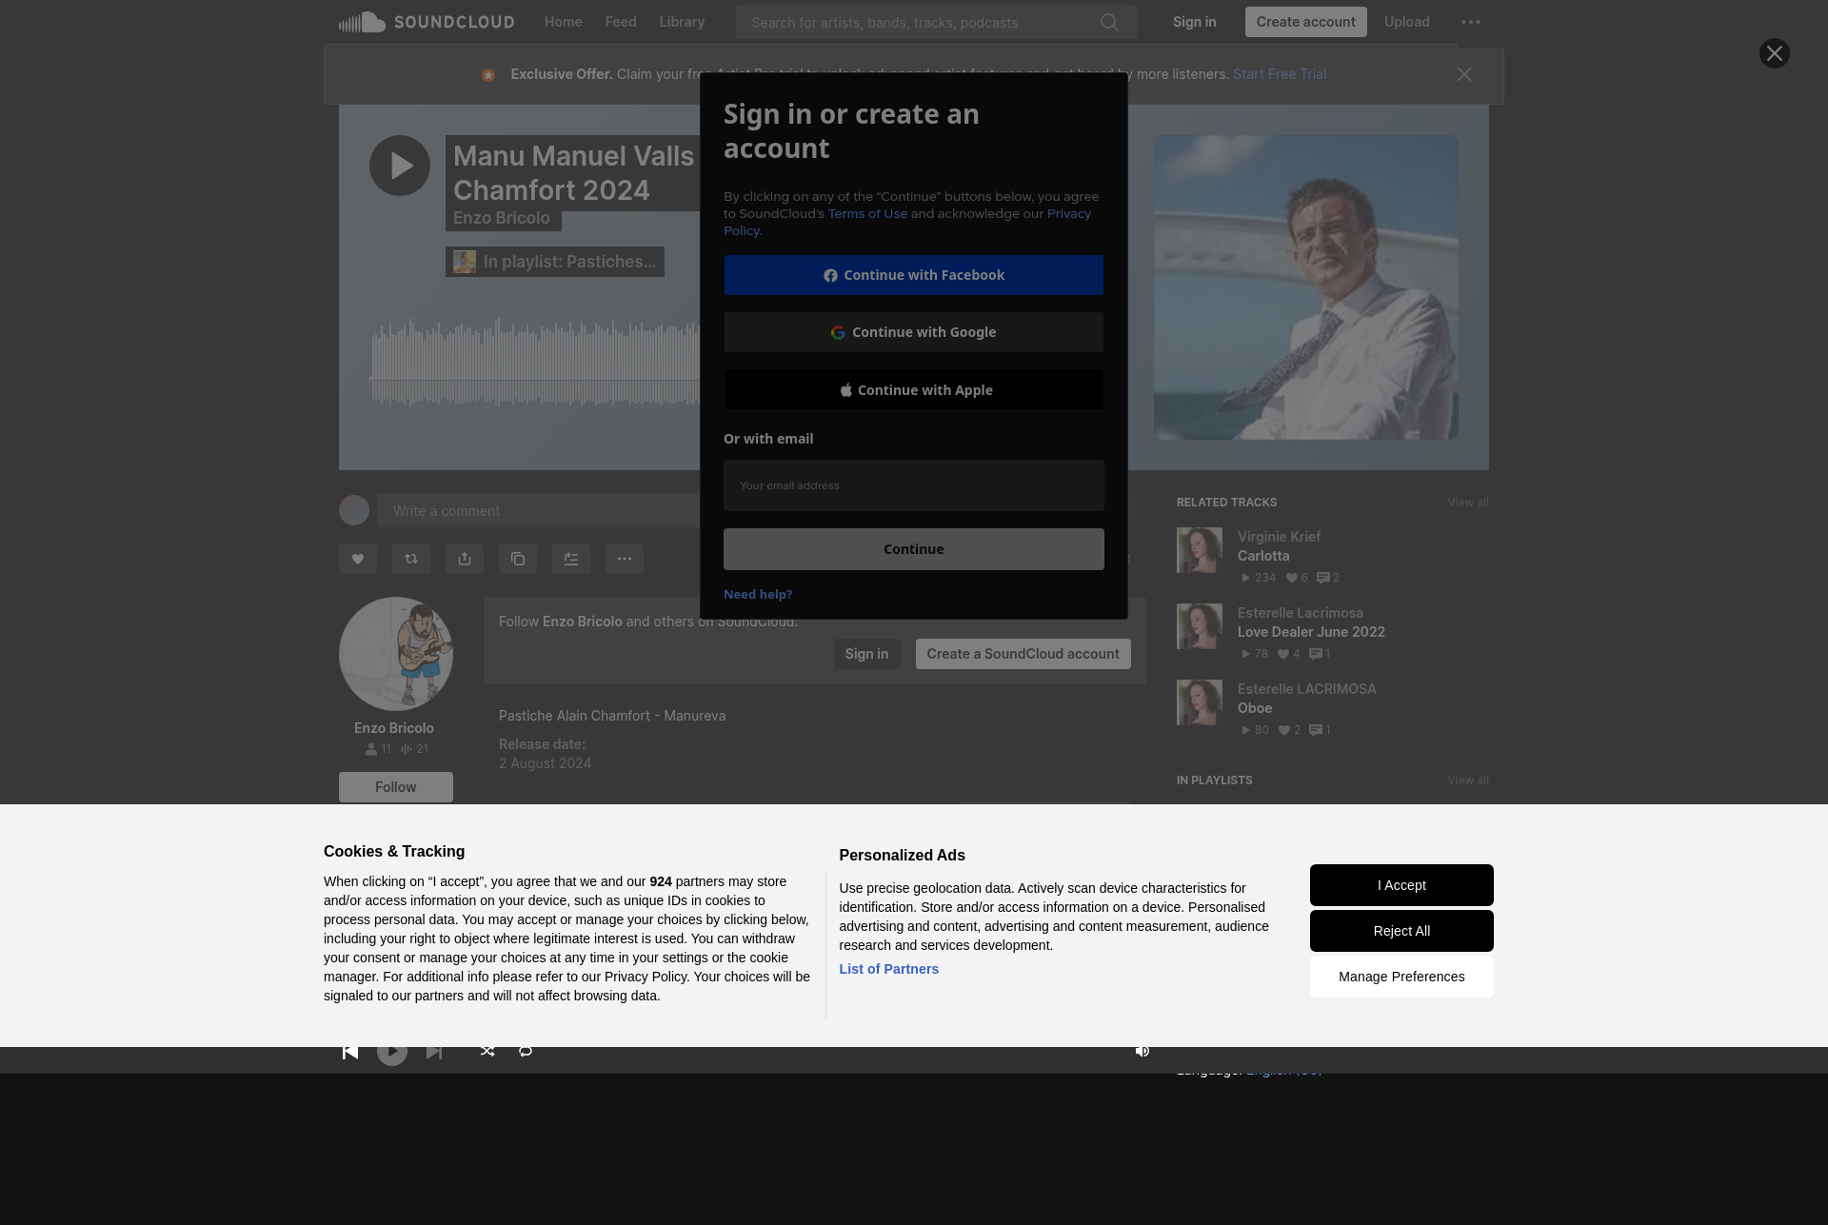Open the List of Partners link
The image size is (1828, 1225).
tap(888, 969)
